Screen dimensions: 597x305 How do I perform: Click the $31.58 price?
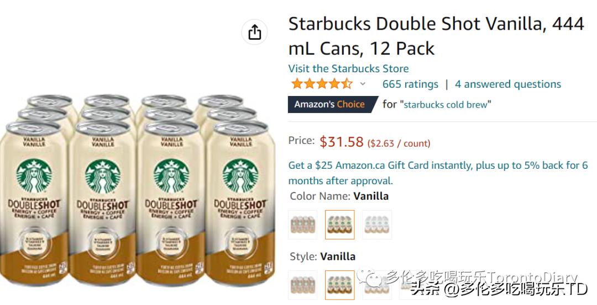pos(341,142)
